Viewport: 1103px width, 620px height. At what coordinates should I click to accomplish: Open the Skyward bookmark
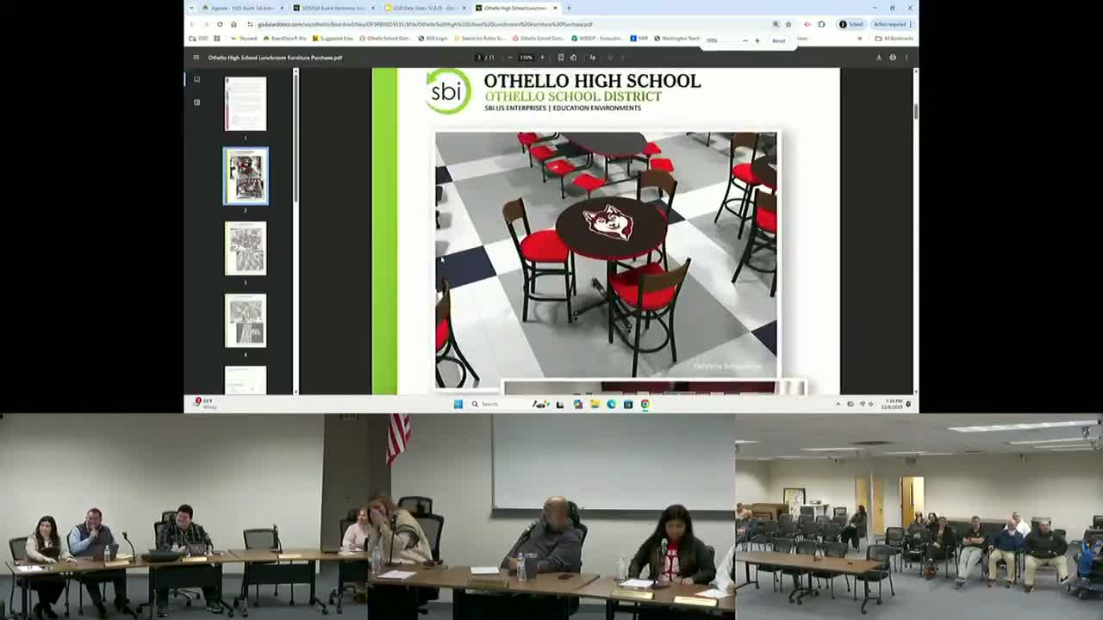coord(246,38)
